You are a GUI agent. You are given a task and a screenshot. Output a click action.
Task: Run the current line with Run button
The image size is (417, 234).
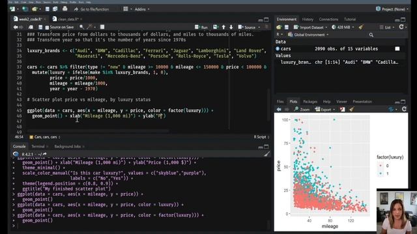[201, 27]
